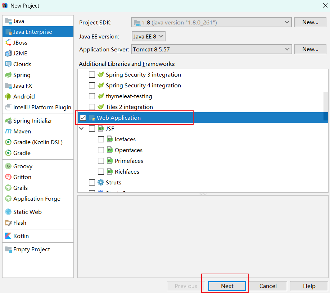330x293 pixels.
Task: Select Static Web project type text
Action: (x=27, y=212)
